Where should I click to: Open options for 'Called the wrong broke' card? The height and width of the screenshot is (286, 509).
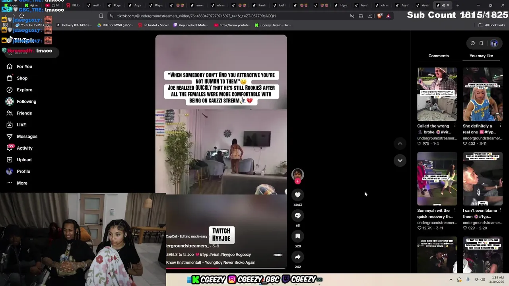point(455,126)
